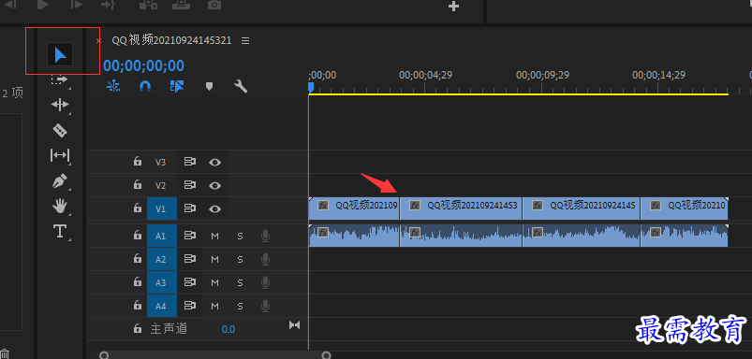Screen dimensions: 752x359
Task: Lock the 主声道 master track
Action: pos(138,328)
